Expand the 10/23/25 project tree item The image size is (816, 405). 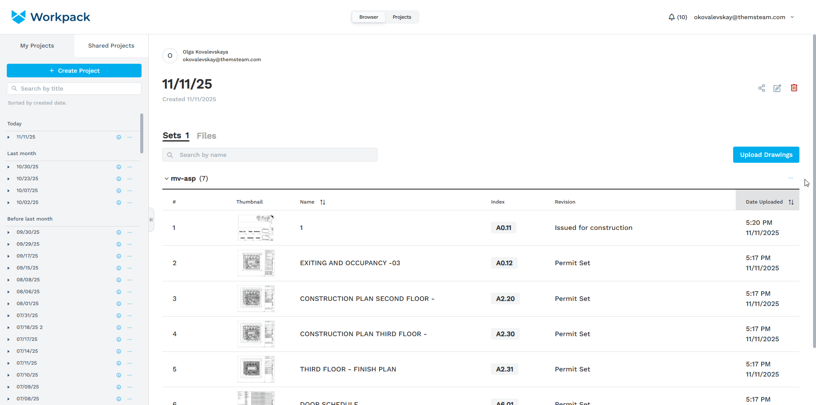click(8, 179)
